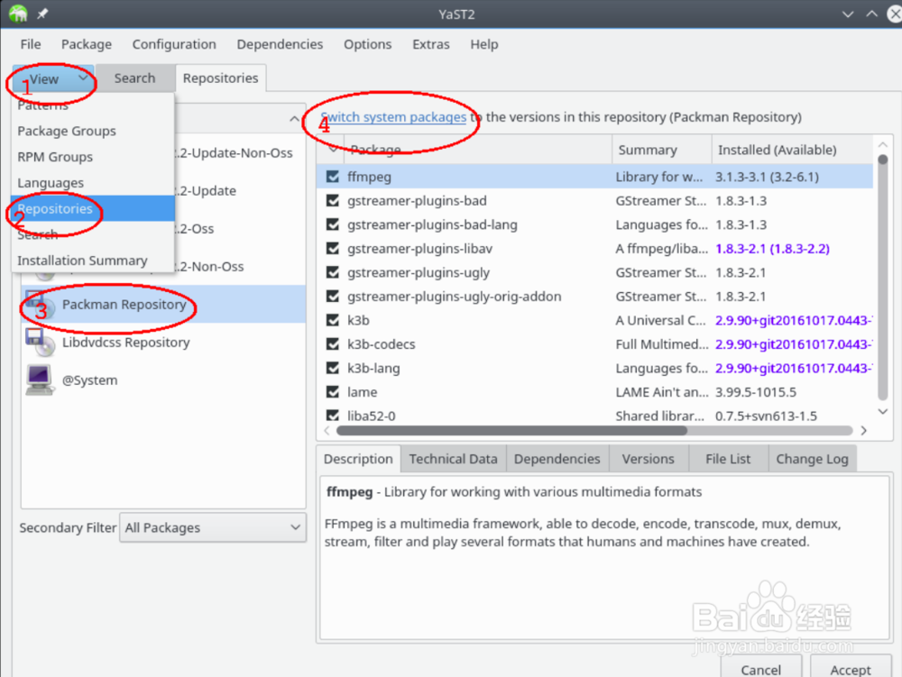Click ffmpeg version 3.1.3-3.1 (3.2-6.1)
The width and height of the screenshot is (902, 677).
click(767, 177)
